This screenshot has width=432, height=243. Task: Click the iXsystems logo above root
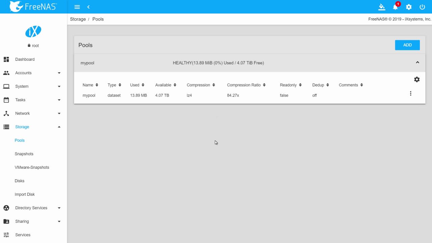[33, 31]
